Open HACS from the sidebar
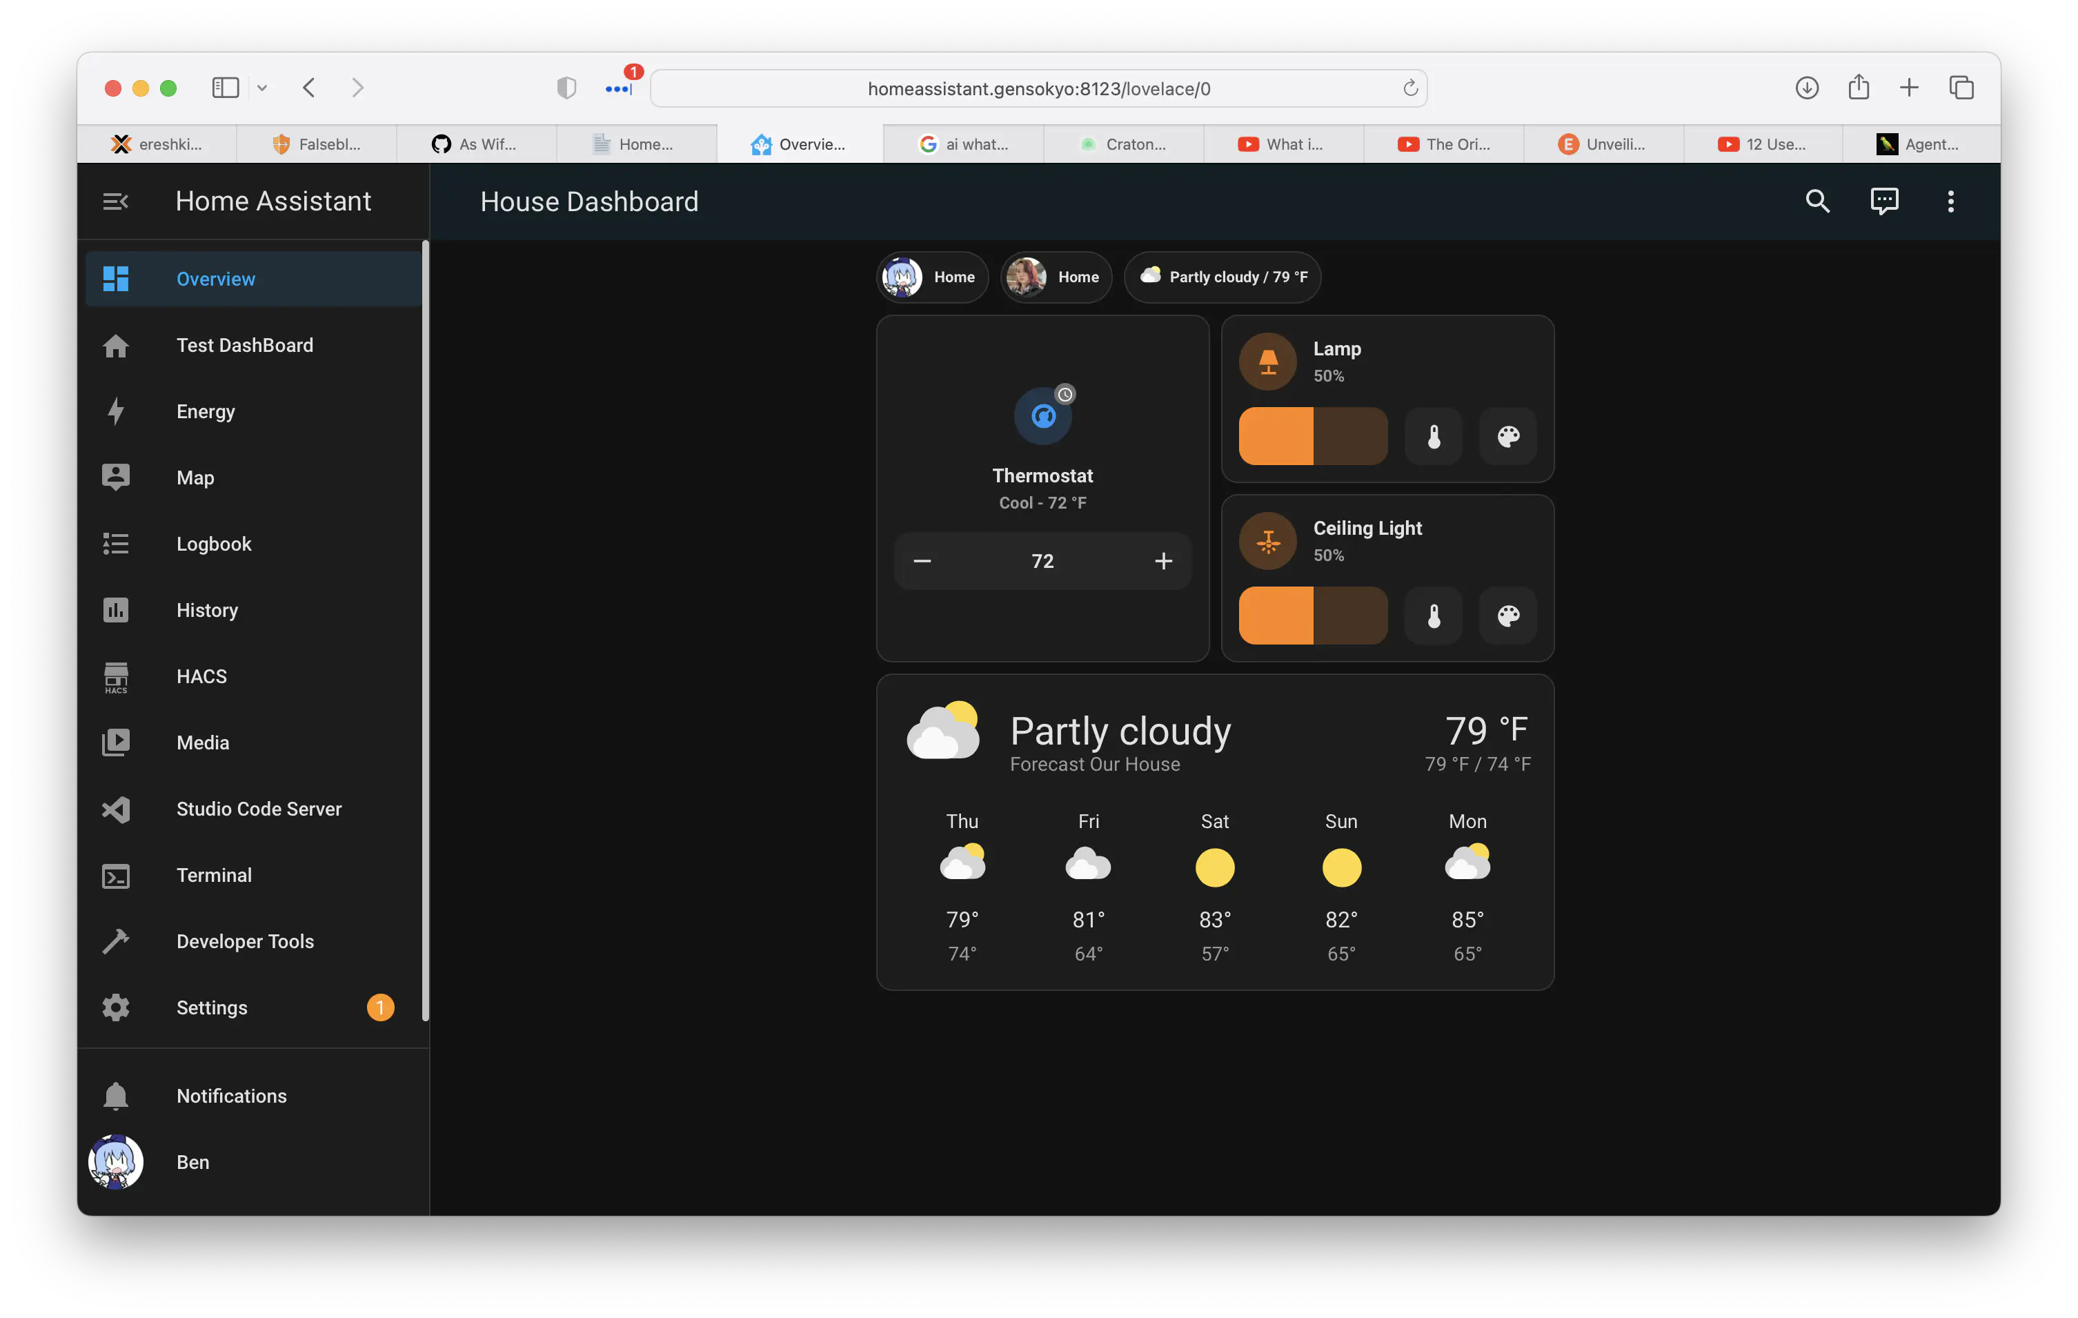 pos(201,677)
